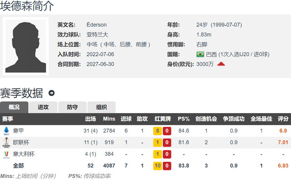Click the preferred foot value 右脚
This screenshot has width=291, height=180.
202,45
